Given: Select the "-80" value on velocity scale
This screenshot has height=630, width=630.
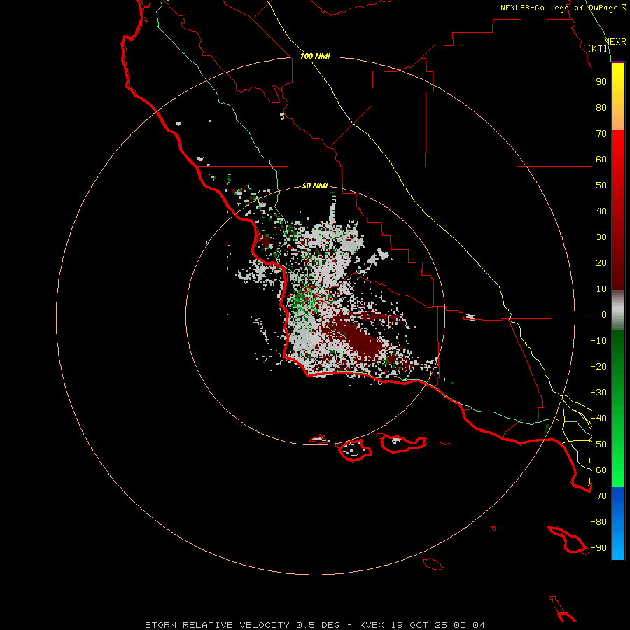Looking at the screenshot, I should [598, 522].
